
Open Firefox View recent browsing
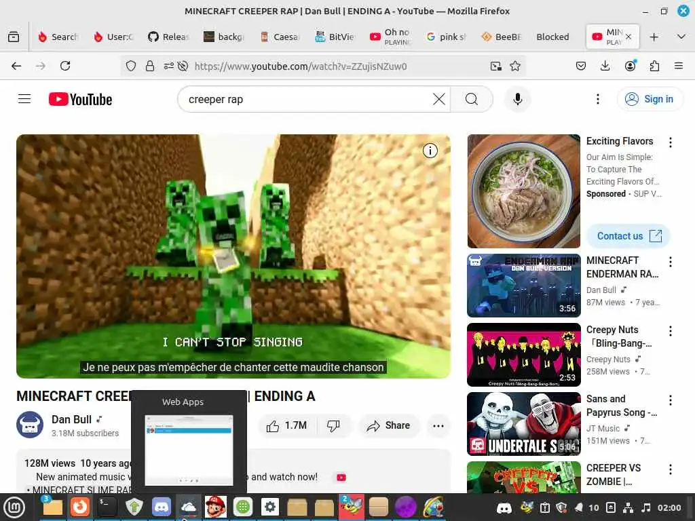14,37
